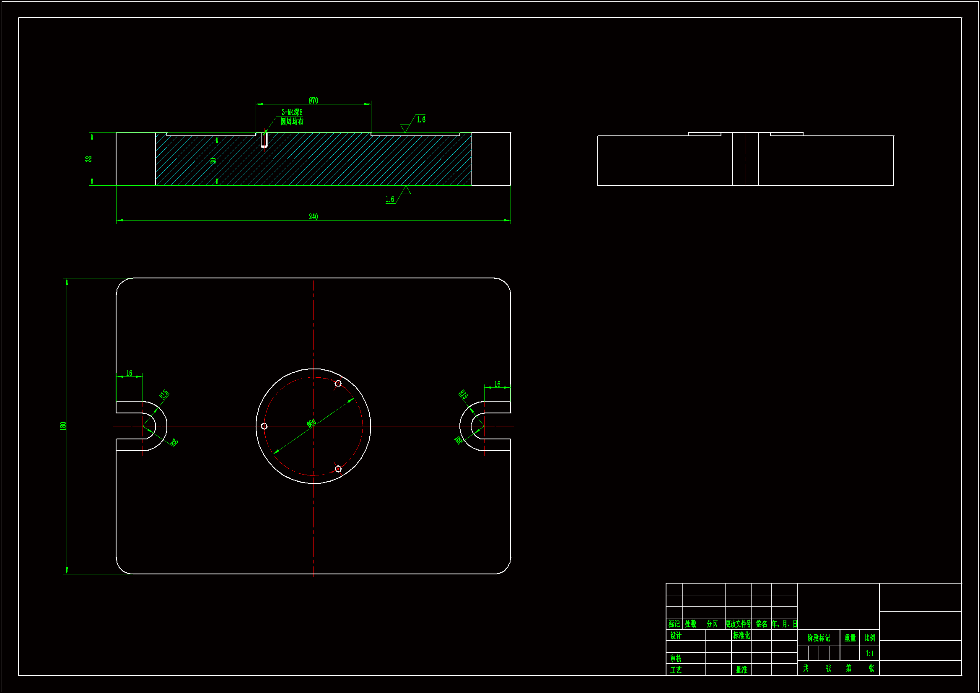The height and width of the screenshot is (693, 980).
Task: Click the bottom-right small M4 hole circle
Action: point(338,469)
